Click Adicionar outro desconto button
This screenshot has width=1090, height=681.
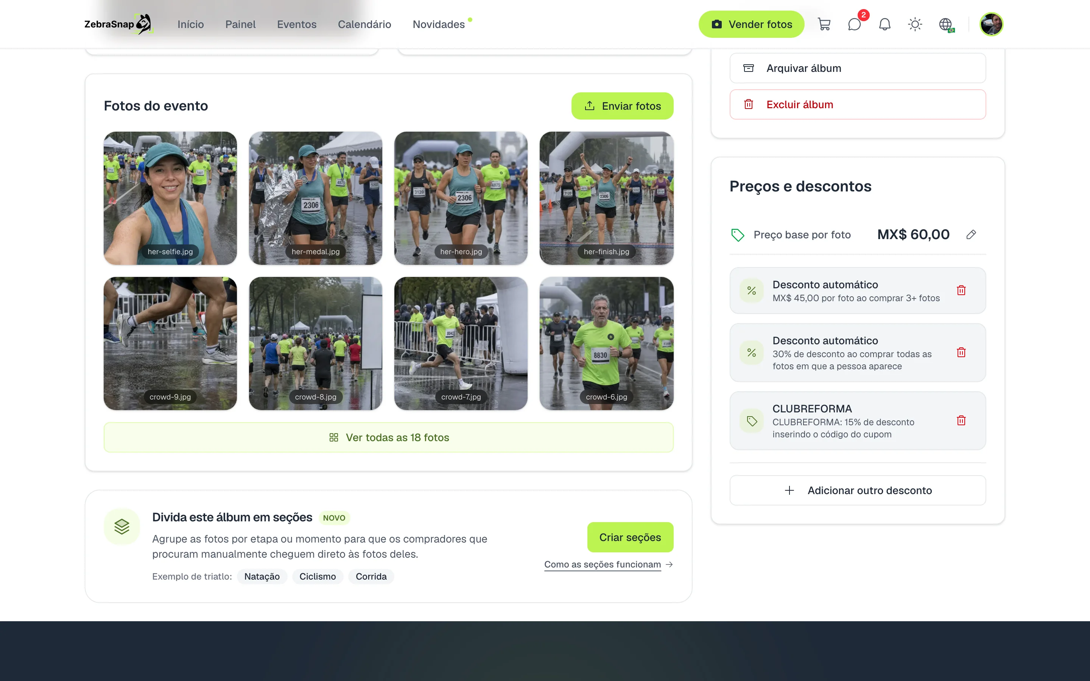tap(857, 490)
